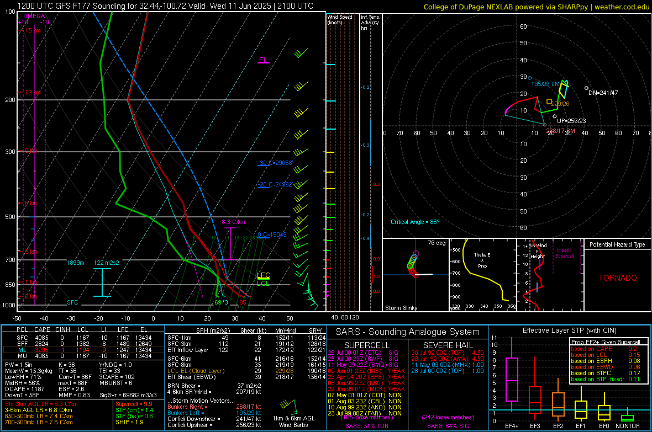Screen dimensions: 652x432
Task: Click the 'Effective Layer STP (with CIN)' title
Action: 569,330
